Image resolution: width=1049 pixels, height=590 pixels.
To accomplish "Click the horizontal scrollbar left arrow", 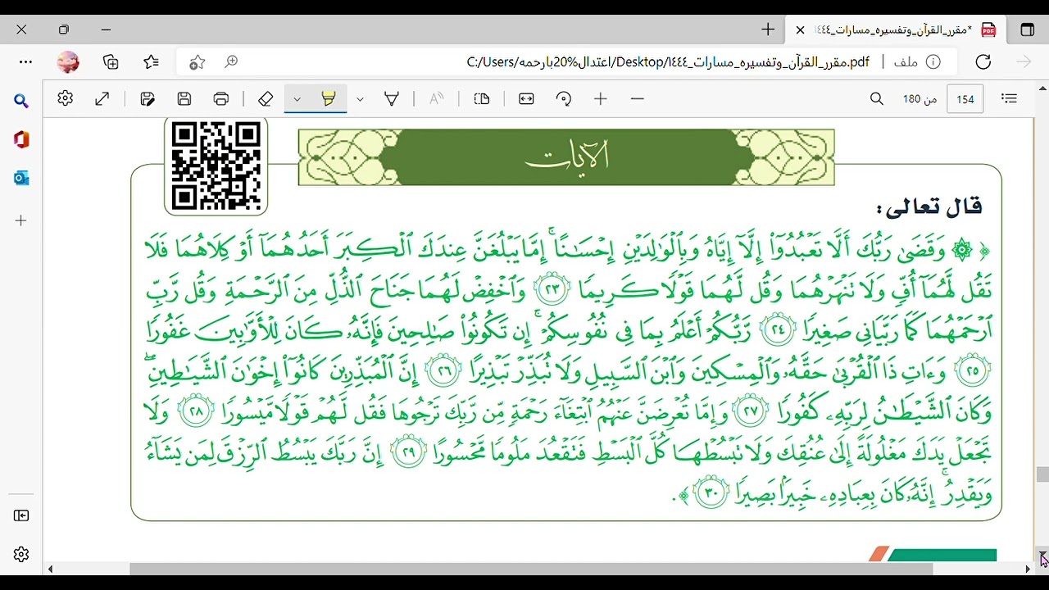I will [50, 569].
